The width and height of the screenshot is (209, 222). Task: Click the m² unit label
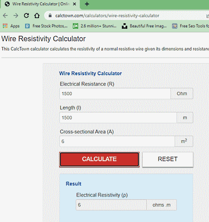click(x=184, y=141)
